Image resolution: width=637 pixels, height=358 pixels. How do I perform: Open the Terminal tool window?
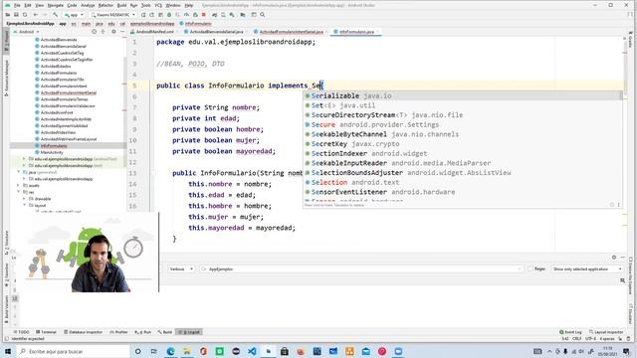[46, 332]
